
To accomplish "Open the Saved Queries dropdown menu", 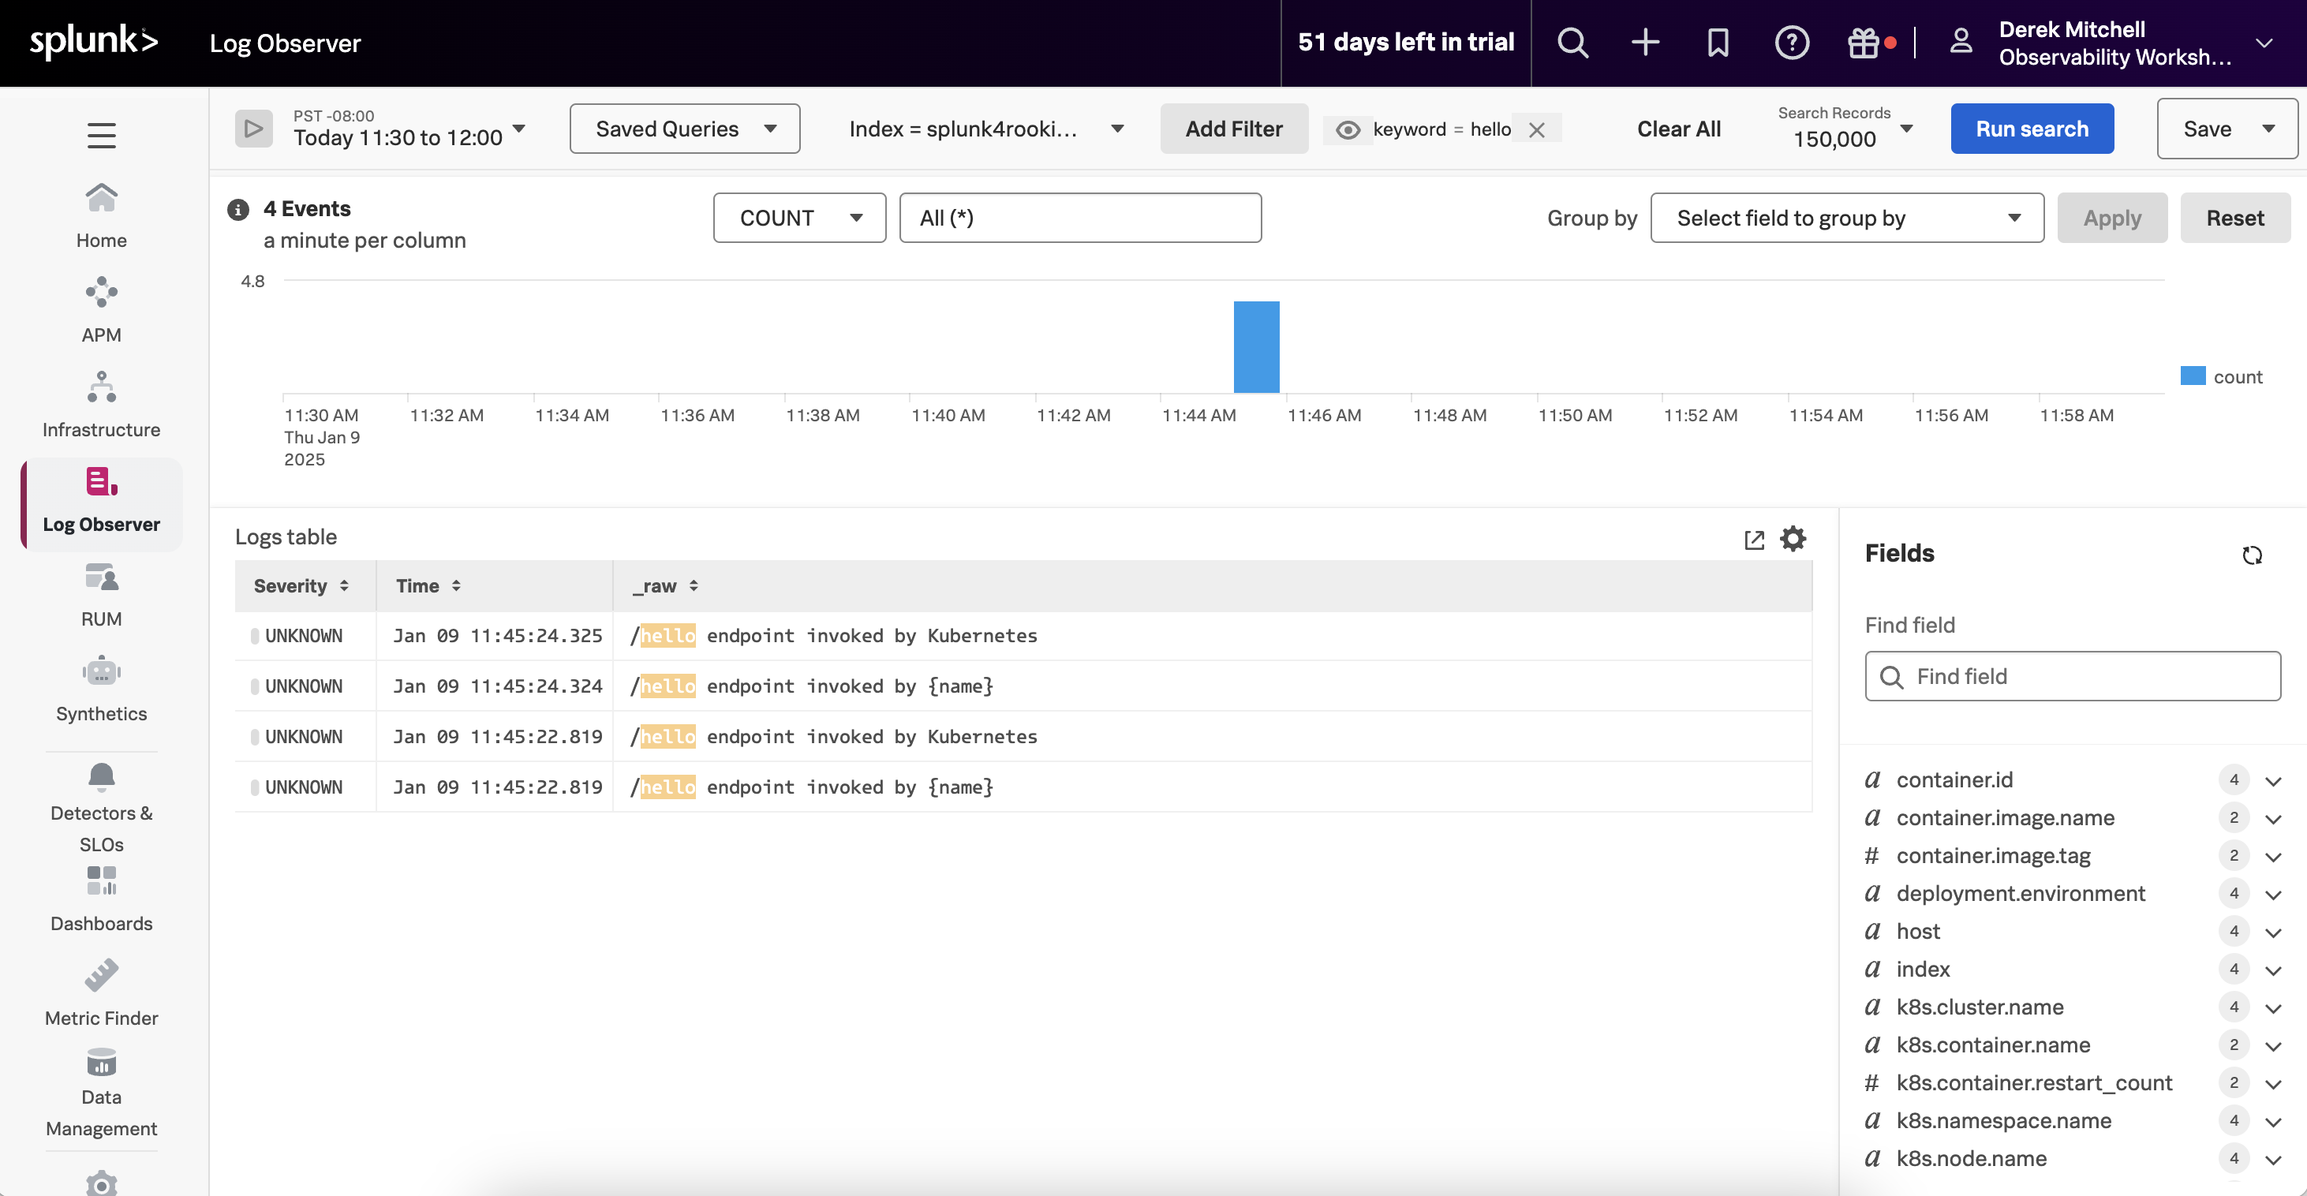I will 685,128.
